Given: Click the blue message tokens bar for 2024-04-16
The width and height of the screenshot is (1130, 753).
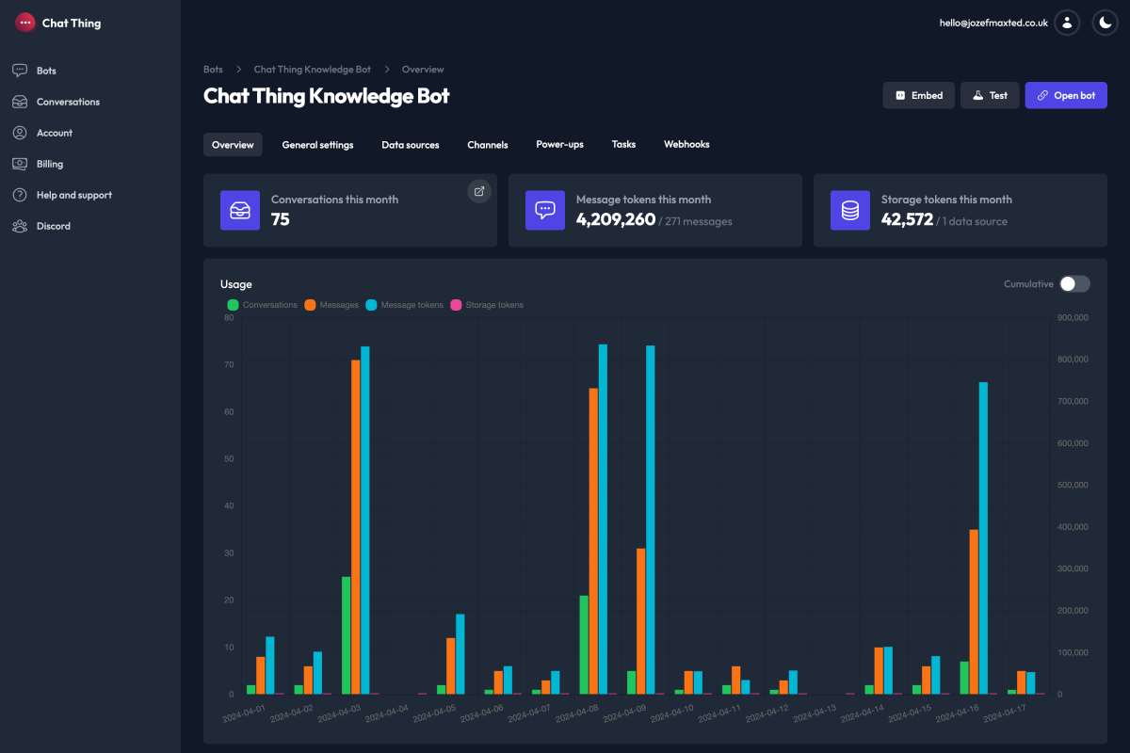Looking at the screenshot, I should [x=983, y=538].
